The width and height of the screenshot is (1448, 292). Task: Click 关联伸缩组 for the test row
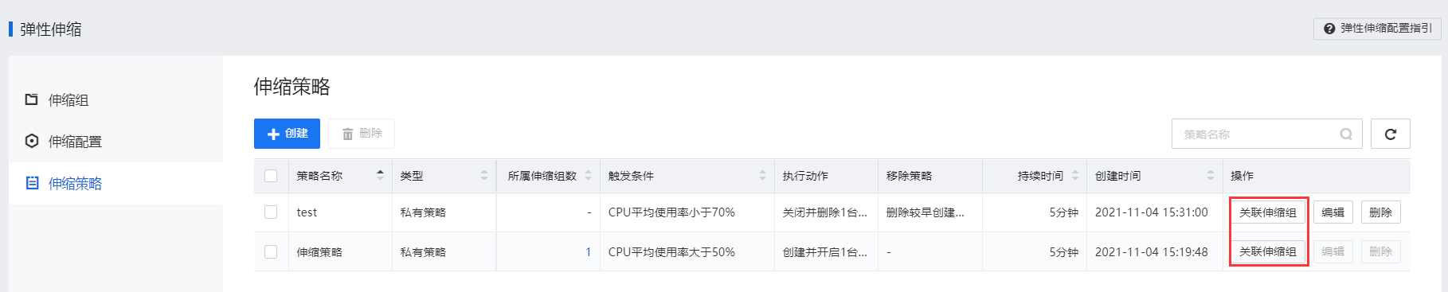click(x=1268, y=212)
